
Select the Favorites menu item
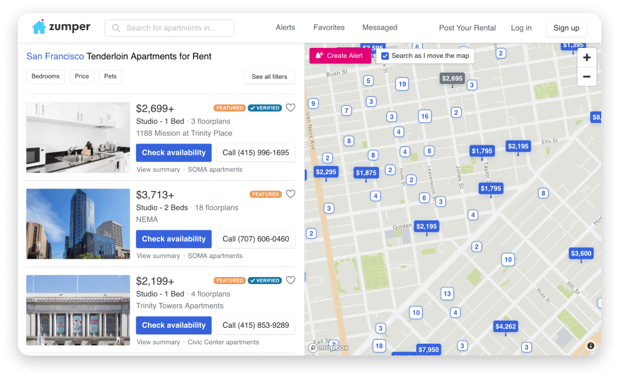tap(329, 27)
